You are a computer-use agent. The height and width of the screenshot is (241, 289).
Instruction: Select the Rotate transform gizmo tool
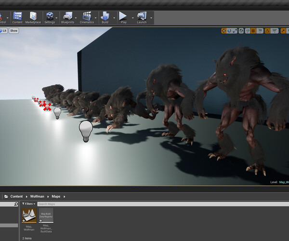(229, 31)
